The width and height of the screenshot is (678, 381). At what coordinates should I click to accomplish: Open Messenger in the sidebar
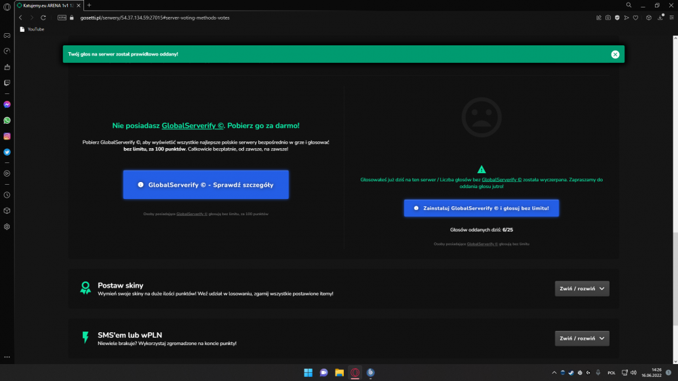7,104
